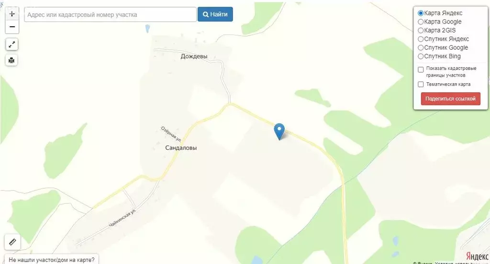Click the blue location marker pin
This screenshot has height=264, width=490.
pos(279,131)
